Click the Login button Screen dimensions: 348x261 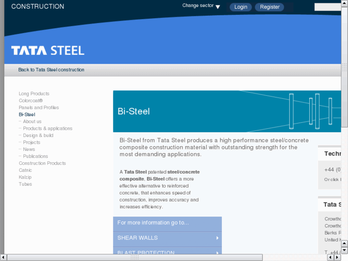coord(241,7)
